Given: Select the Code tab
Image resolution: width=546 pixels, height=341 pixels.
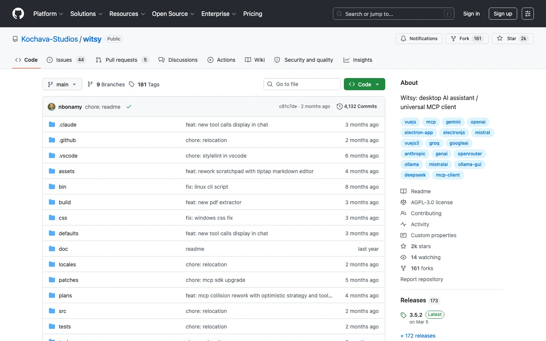Looking at the screenshot, I should click(26, 60).
